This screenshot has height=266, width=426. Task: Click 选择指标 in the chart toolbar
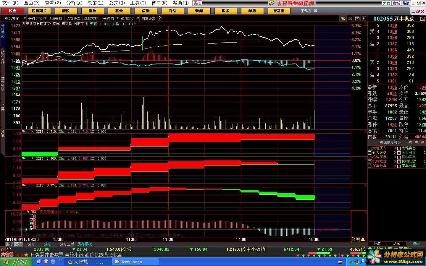coord(91,18)
